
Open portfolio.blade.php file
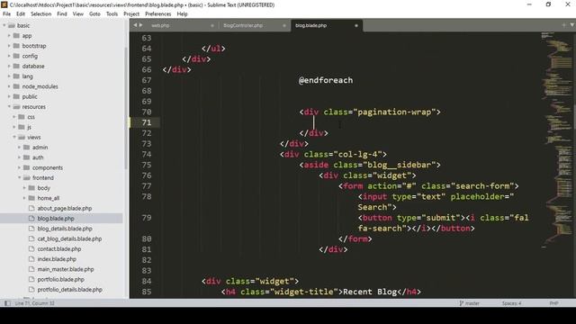pyautogui.click(x=60, y=279)
